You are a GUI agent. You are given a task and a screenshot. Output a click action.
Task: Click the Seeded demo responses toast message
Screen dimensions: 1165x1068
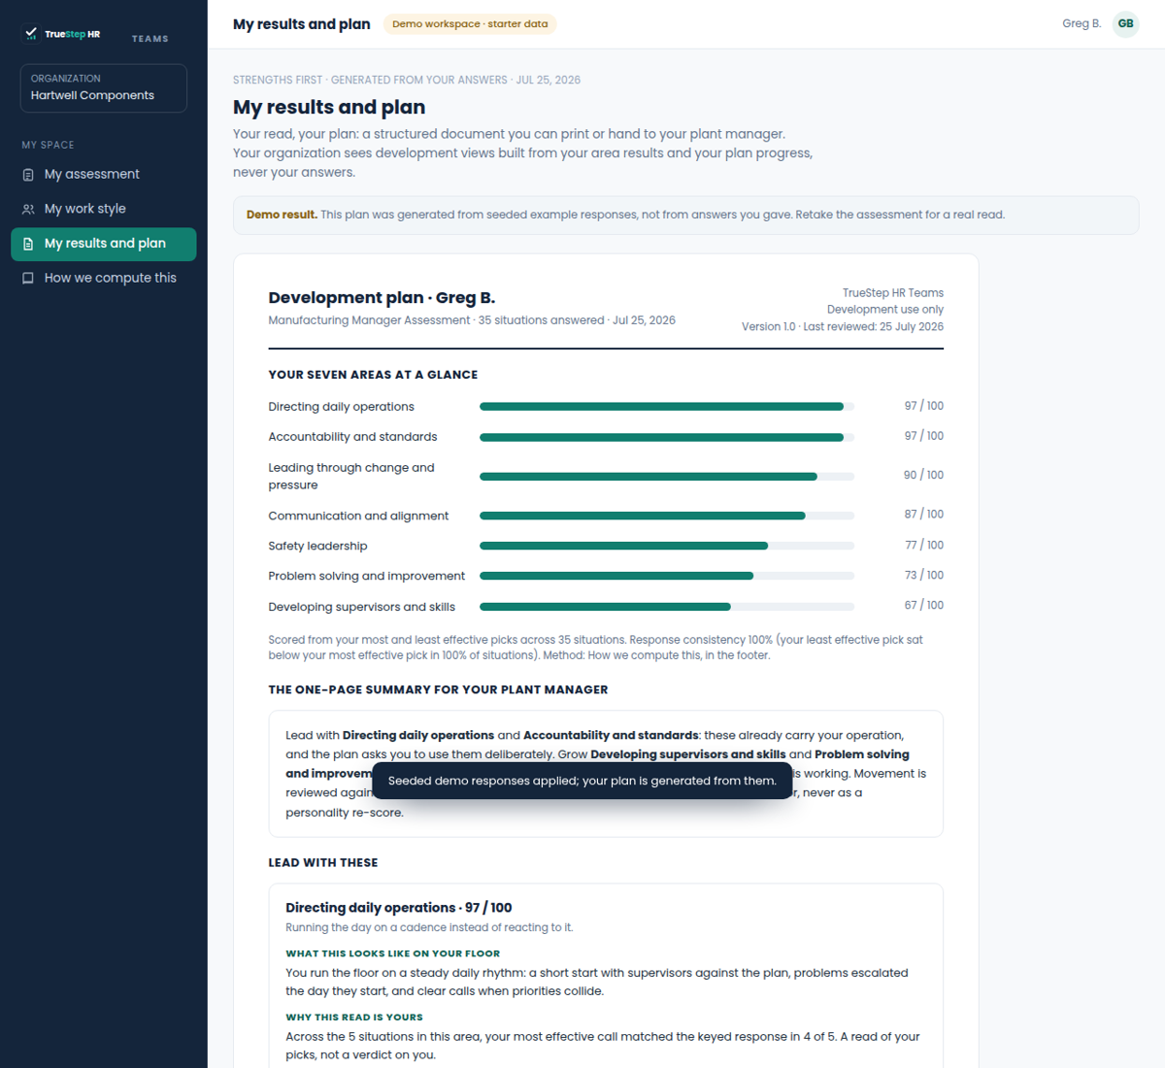point(582,781)
